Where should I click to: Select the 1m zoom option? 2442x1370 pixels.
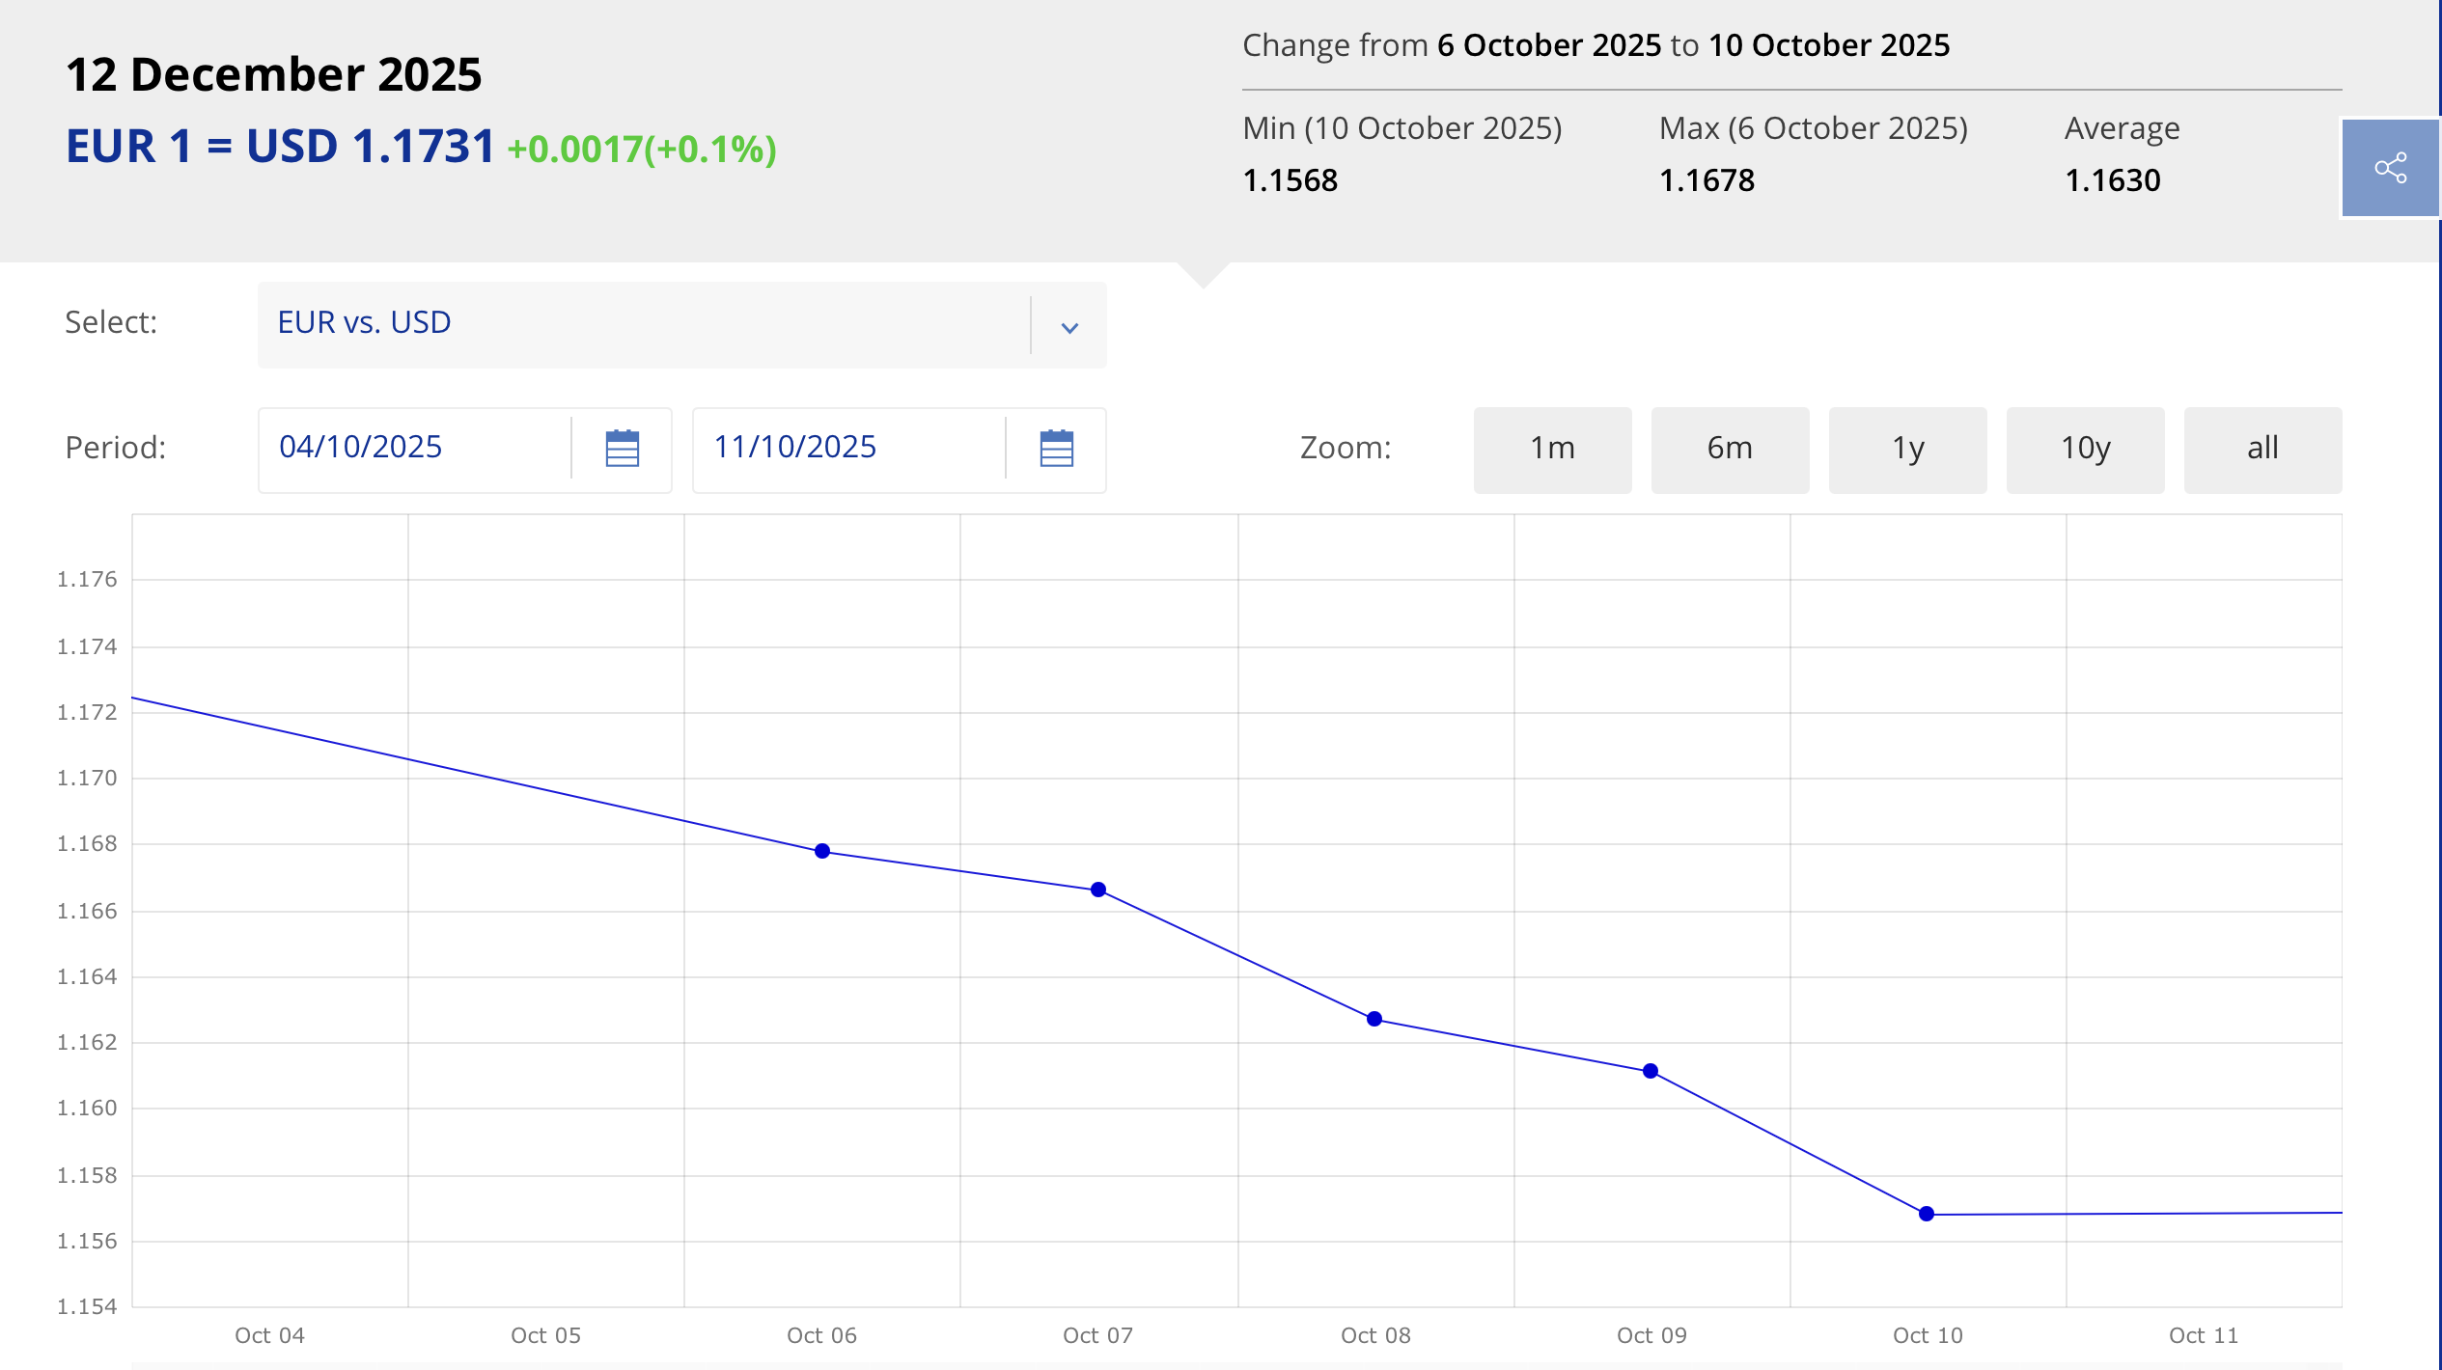coord(1552,449)
